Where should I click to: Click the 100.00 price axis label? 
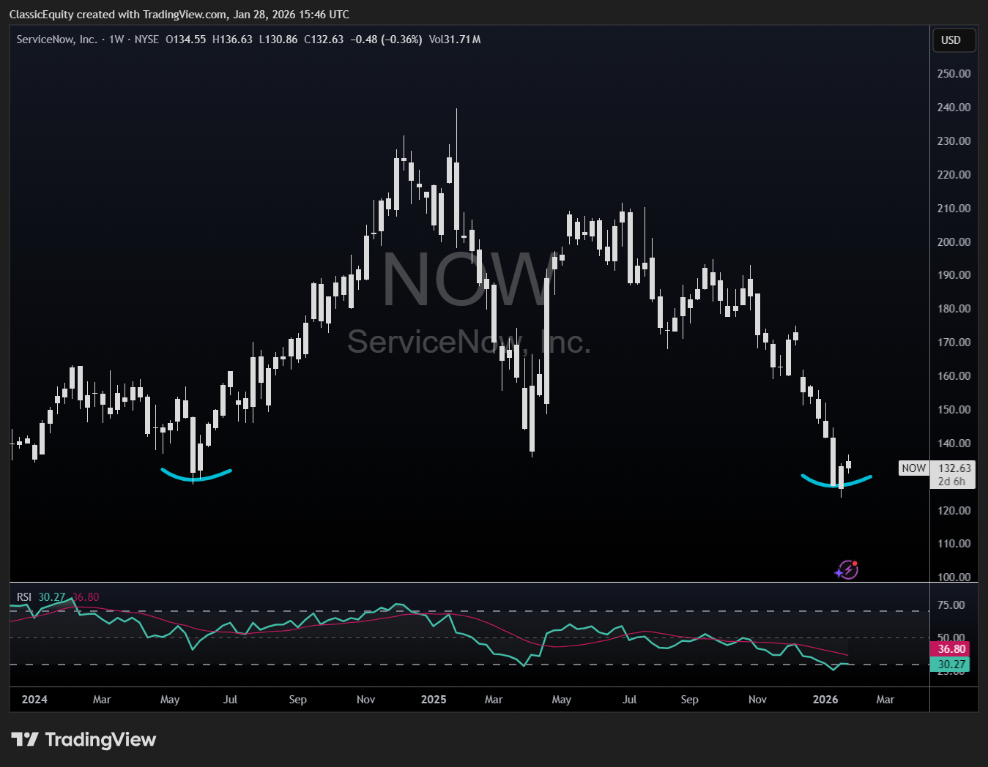point(954,577)
